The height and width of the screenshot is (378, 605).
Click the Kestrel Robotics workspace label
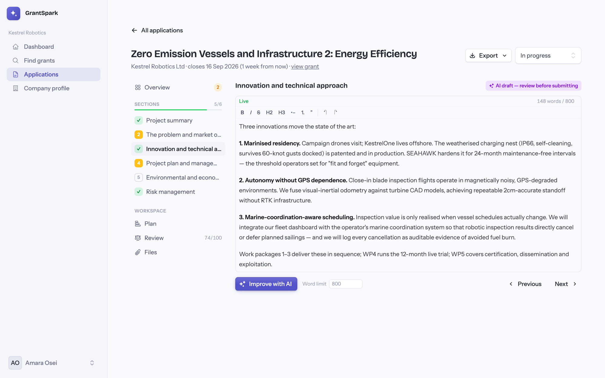point(27,33)
